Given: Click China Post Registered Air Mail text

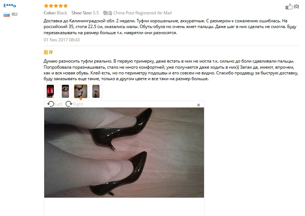Looking at the screenshot, I should pos(143,13).
